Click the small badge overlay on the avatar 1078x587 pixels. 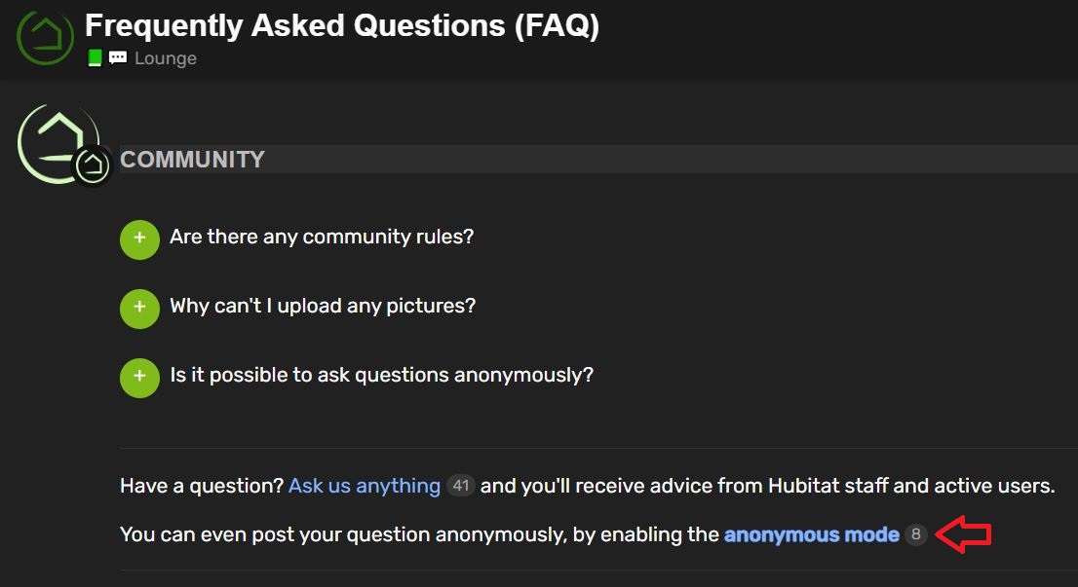[x=93, y=165]
